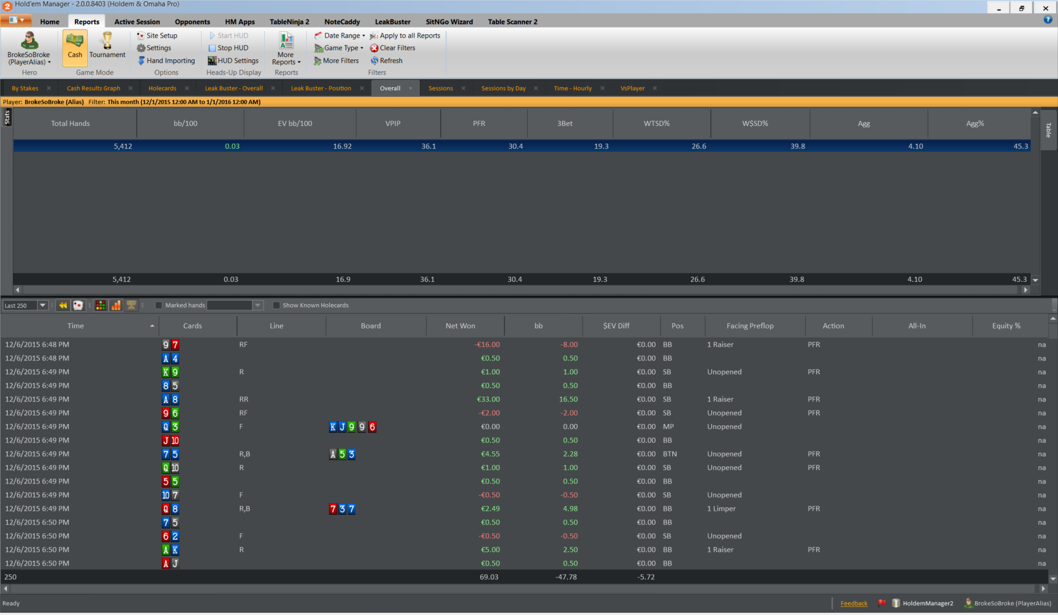
Task: Click the playing cards replayer icon
Action: (78, 305)
